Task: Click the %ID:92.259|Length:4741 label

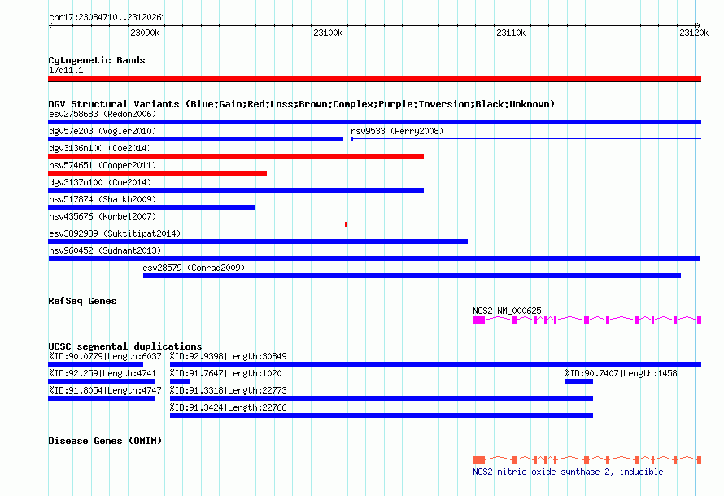Action: 102,374
